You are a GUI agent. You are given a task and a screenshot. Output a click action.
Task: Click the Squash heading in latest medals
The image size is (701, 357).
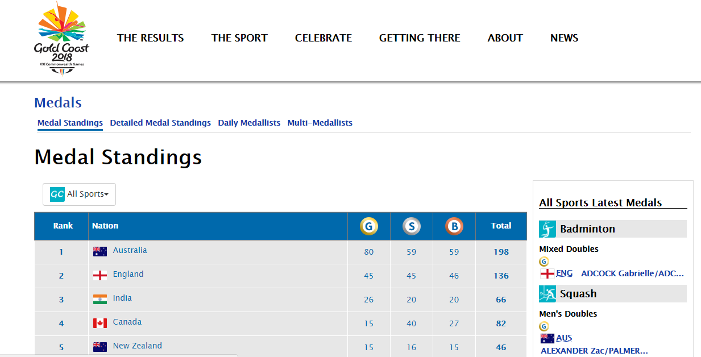(x=578, y=294)
